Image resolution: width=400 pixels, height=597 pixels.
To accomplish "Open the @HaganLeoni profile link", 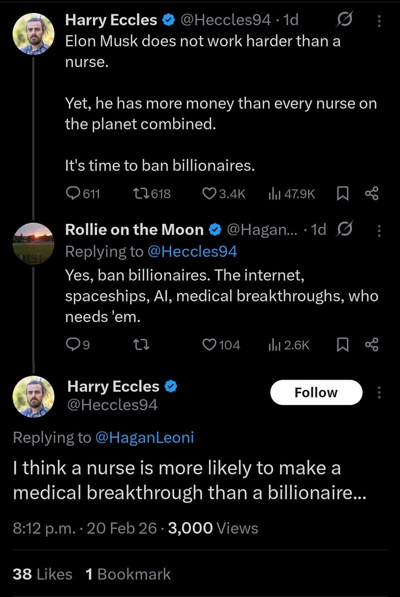I will point(144,437).
